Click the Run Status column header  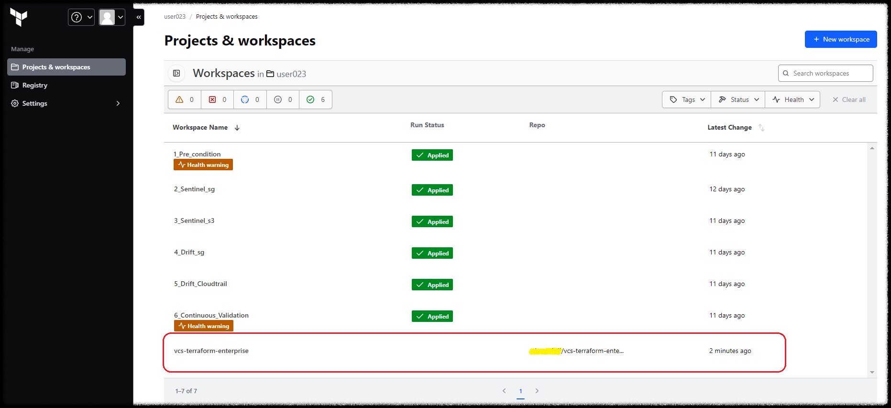tap(427, 125)
